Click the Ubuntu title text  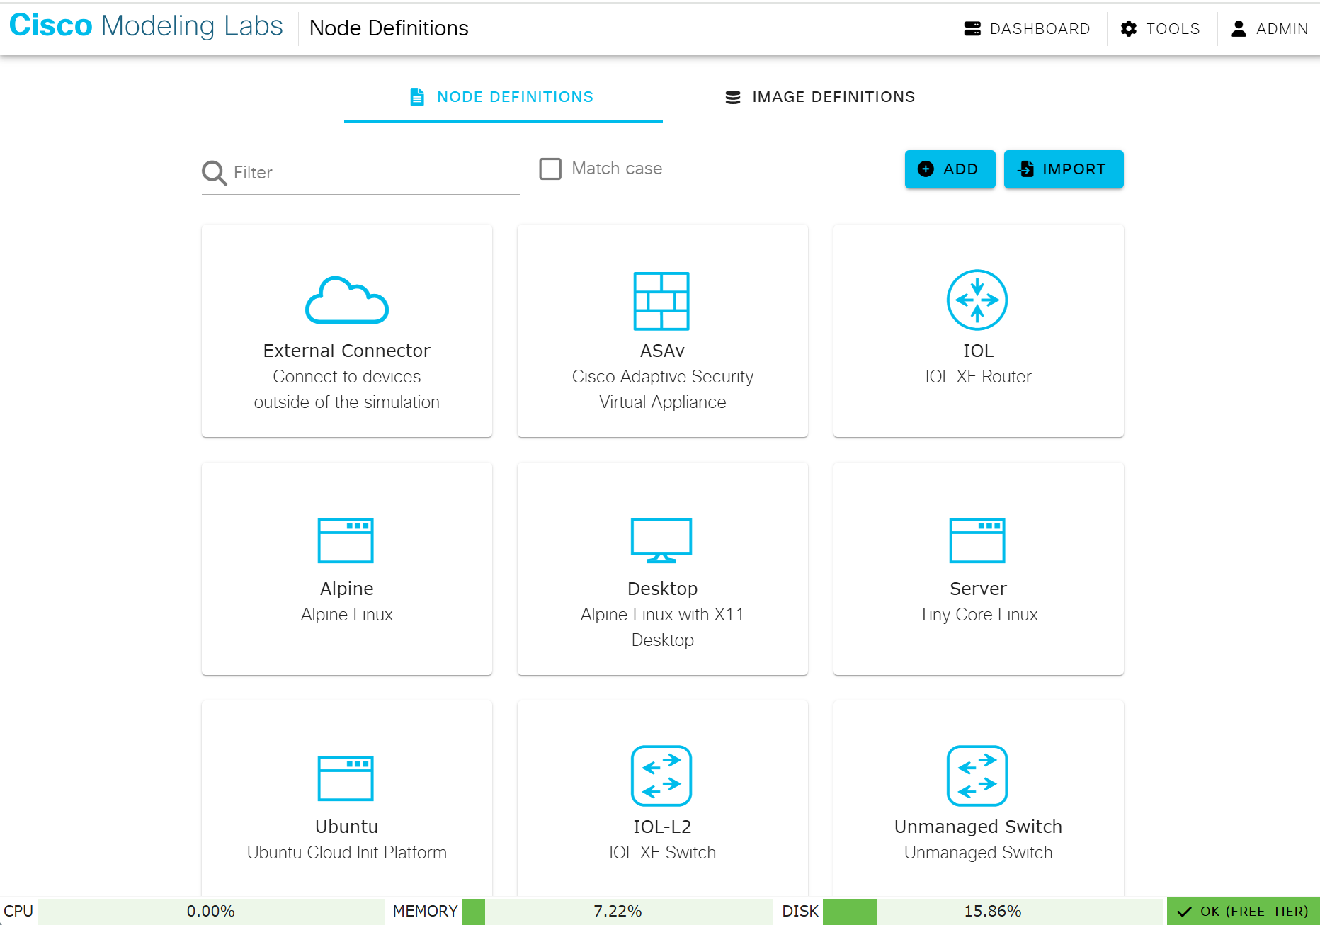(347, 827)
